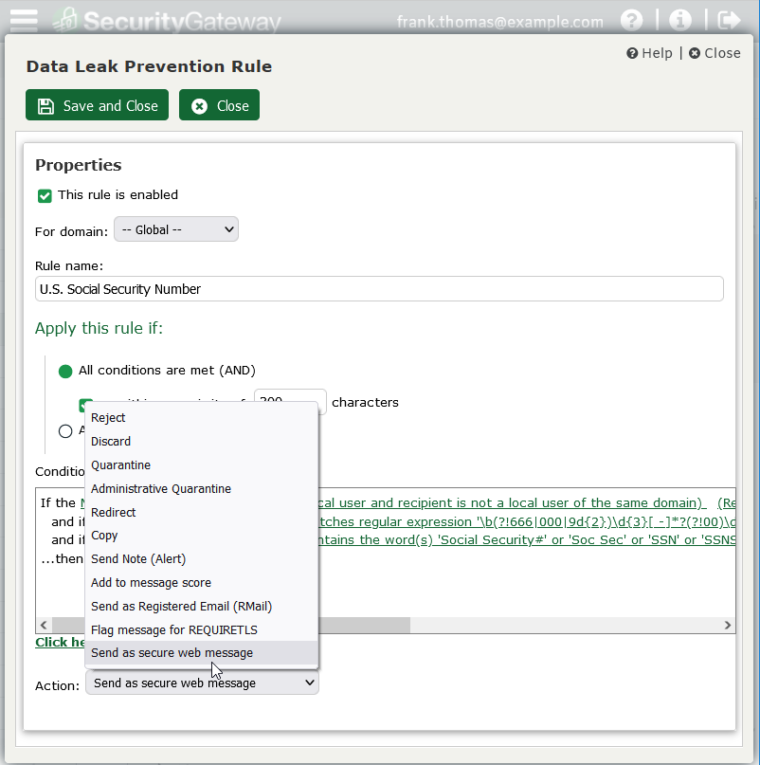Select Reject from the action list
Image resolution: width=760 pixels, height=765 pixels.
(107, 417)
